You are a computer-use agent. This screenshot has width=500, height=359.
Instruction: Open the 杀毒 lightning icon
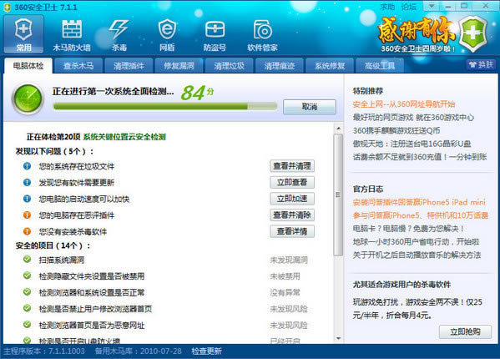click(119, 35)
